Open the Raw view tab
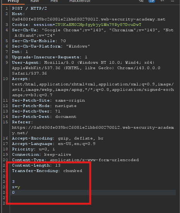Viewport: 180px width, 213px height. [35, 1]
